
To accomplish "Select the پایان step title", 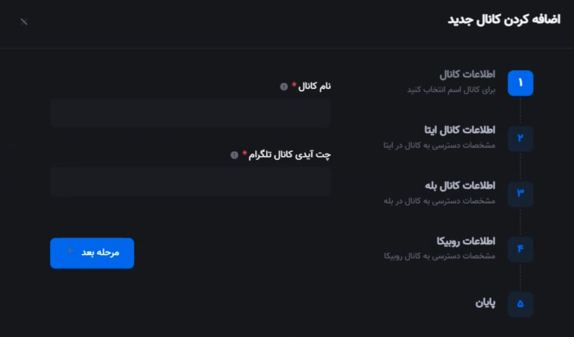I will click(x=486, y=303).
